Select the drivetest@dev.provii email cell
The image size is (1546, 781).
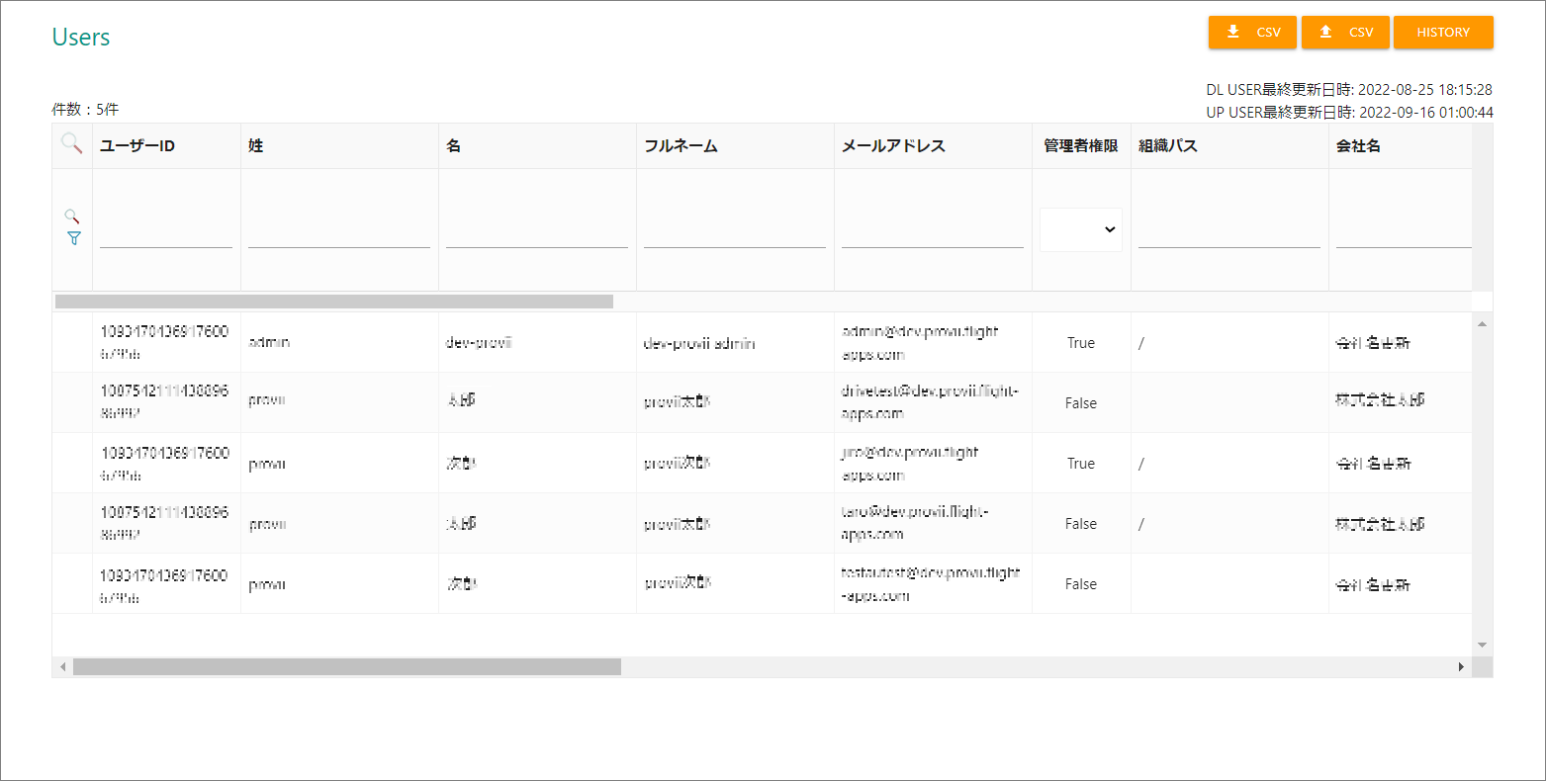(933, 403)
